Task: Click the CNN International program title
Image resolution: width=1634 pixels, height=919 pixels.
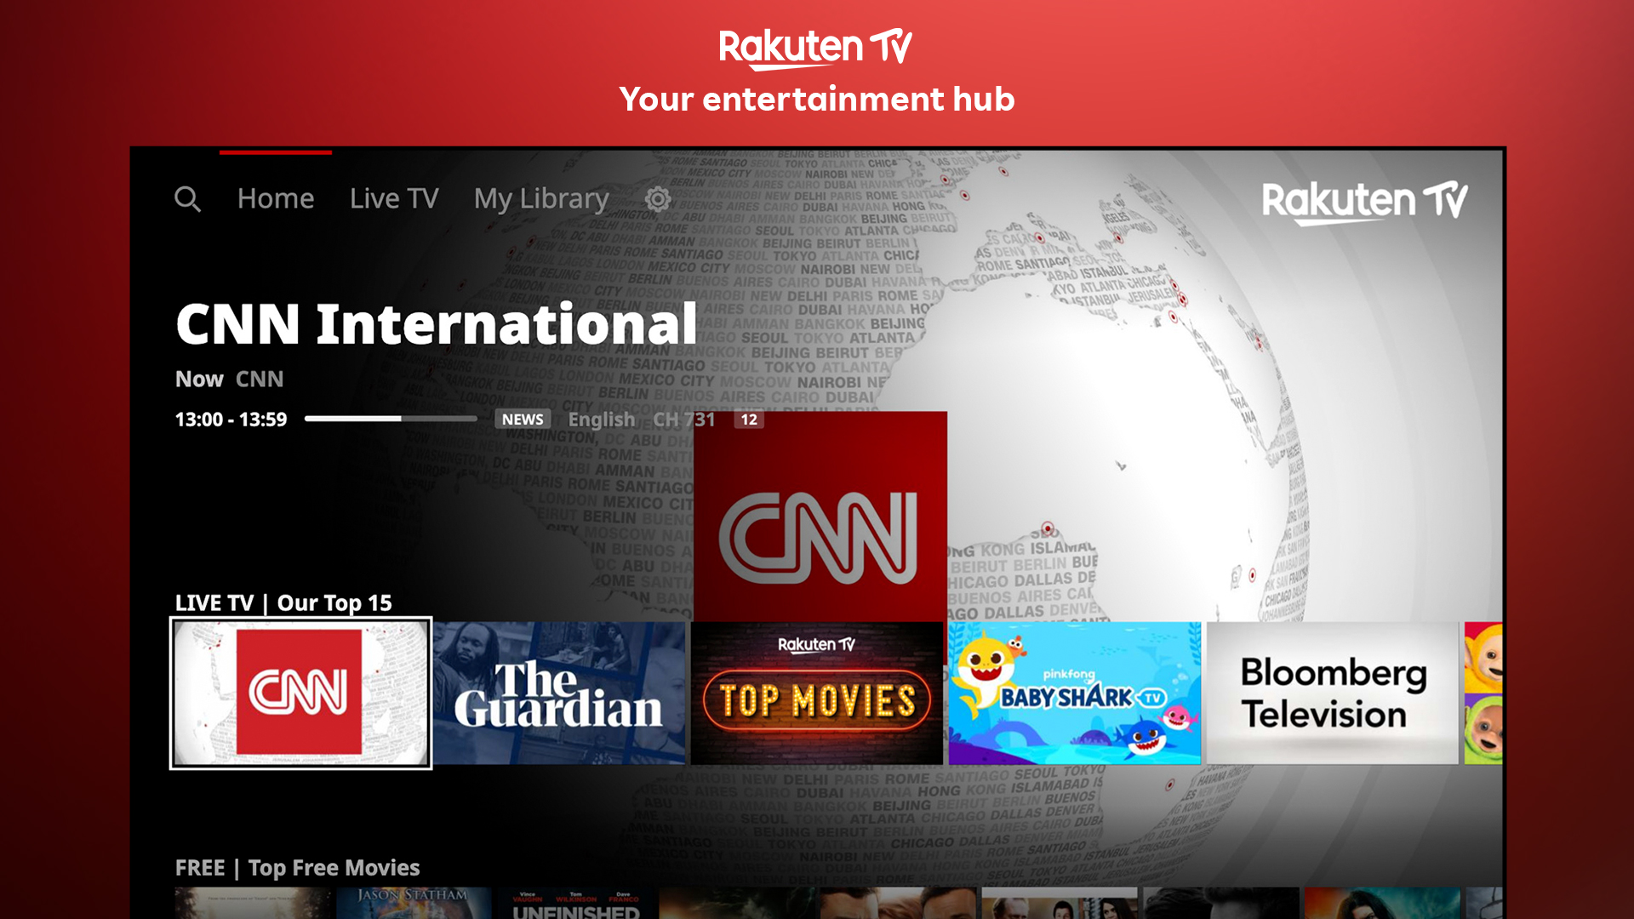Action: [x=436, y=324]
